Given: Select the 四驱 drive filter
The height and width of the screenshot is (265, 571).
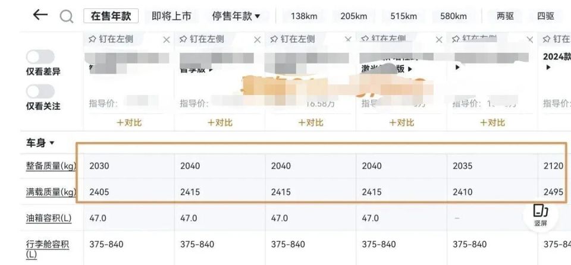Looking at the screenshot, I should coord(546,16).
